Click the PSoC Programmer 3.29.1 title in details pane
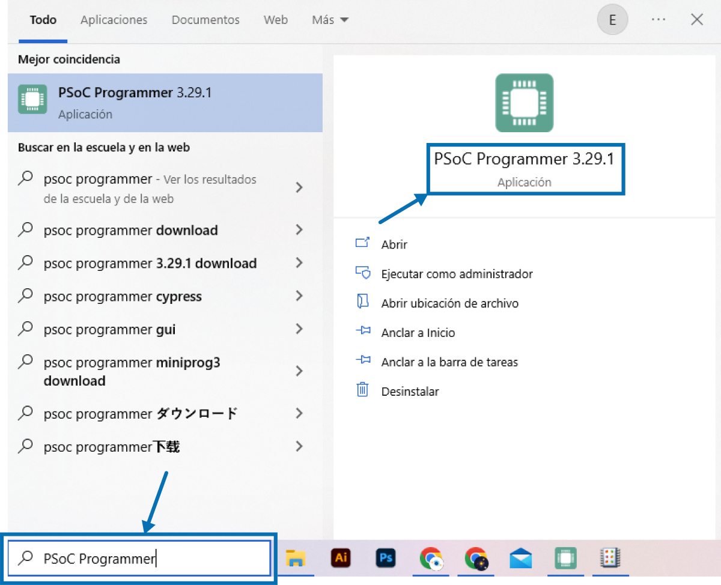The height and width of the screenshot is (585, 721). [x=525, y=159]
